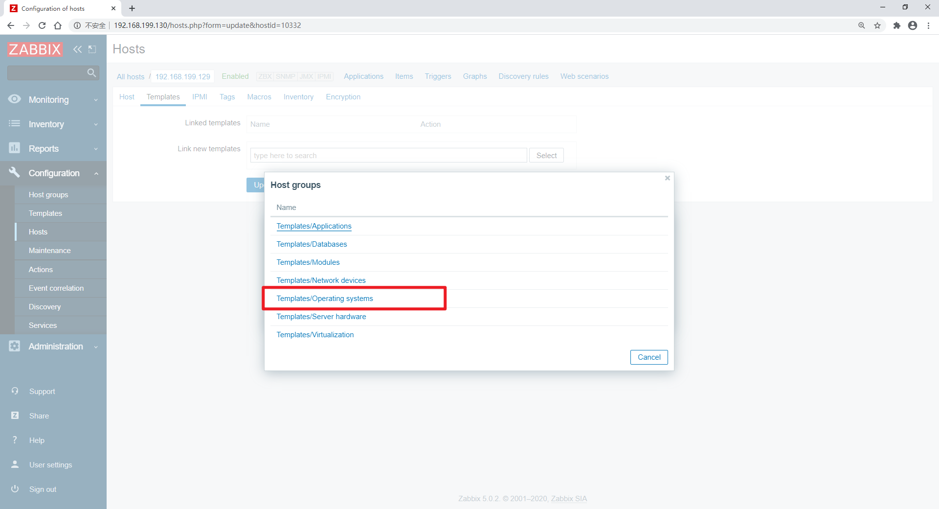Click the Support headset icon
Viewport: 939px width, 509px height.
15,391
